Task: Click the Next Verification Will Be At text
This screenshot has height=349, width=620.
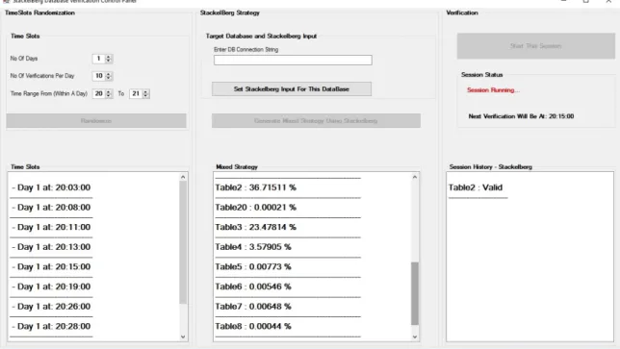Action: (521, 116)
